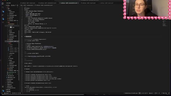Open the Run and Debug view
171x96 pixels.
point(3,15)
